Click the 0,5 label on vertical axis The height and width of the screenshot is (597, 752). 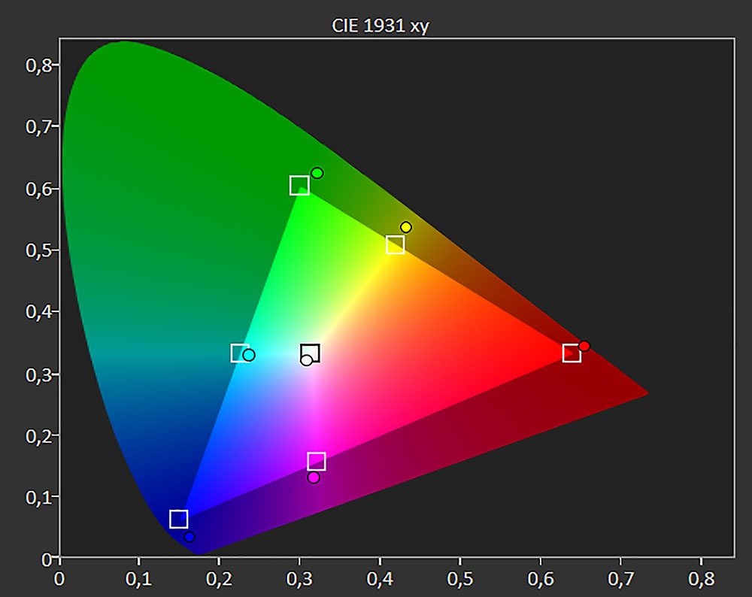coord(38,250)
